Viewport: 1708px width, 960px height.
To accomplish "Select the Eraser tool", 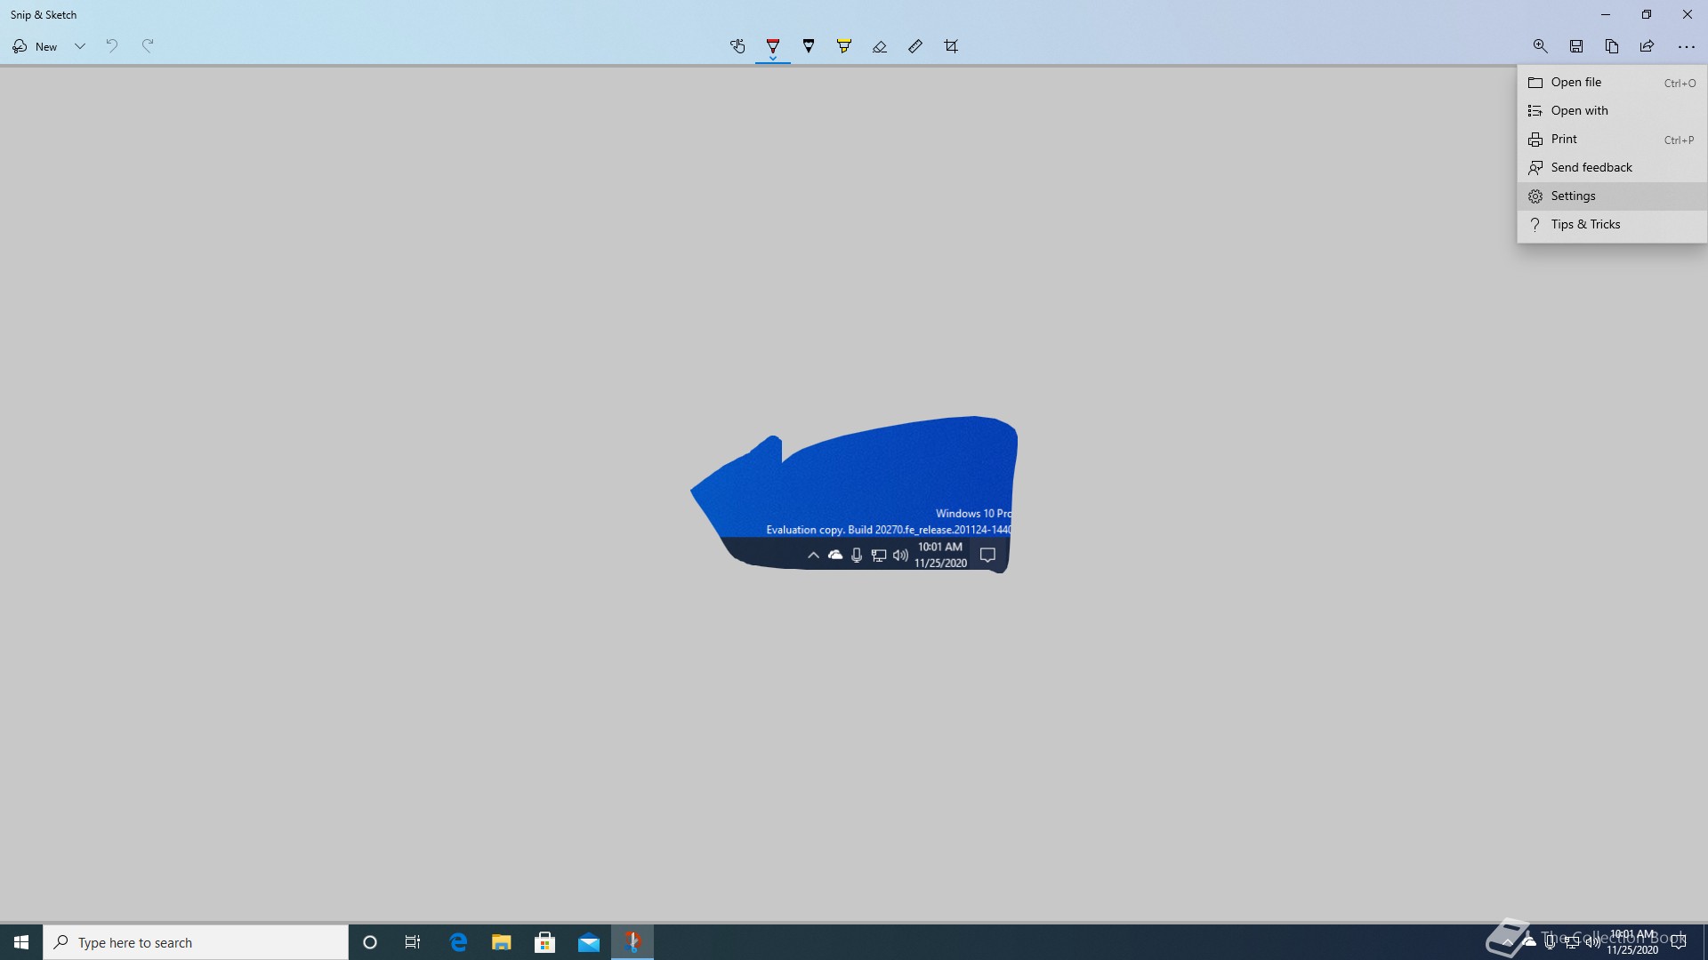I will point(880,46).
